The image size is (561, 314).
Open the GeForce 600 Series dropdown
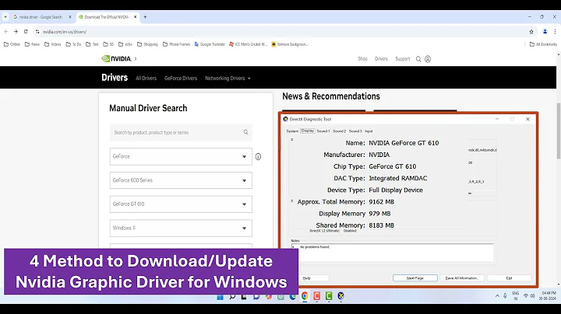[x=181, y=180]
